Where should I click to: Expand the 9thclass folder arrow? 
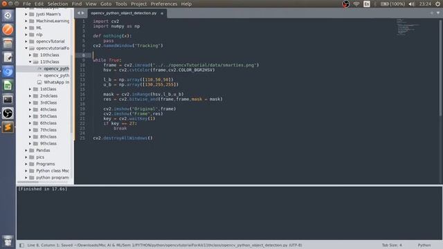click(x=30, y=143)
